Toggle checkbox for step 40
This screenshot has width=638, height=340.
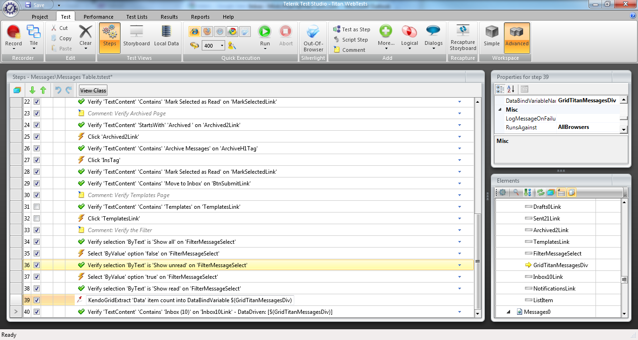coord(36,312)
